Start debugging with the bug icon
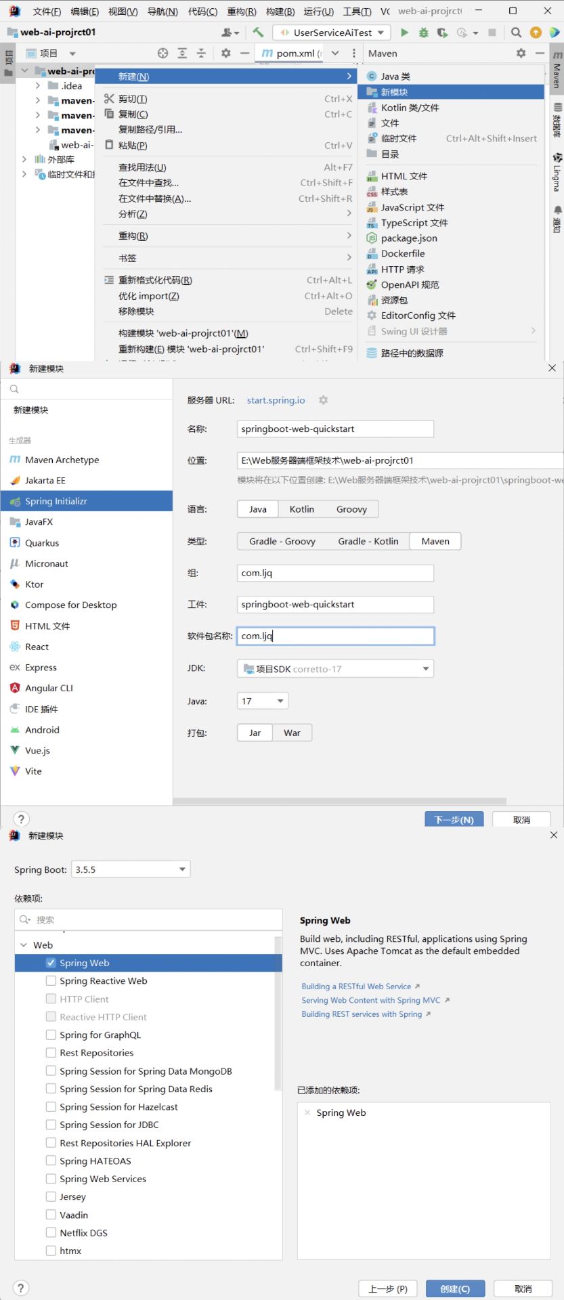This screenshot has height=1300, width=564. pyautogui.click(x=423, y=32)
